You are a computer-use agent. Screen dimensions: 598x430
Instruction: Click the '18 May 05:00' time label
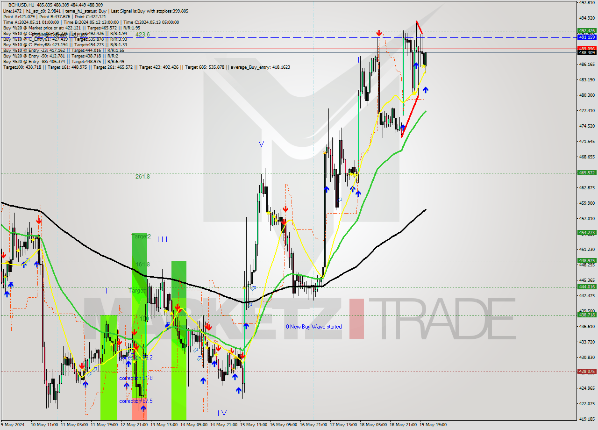coord(373,425)
